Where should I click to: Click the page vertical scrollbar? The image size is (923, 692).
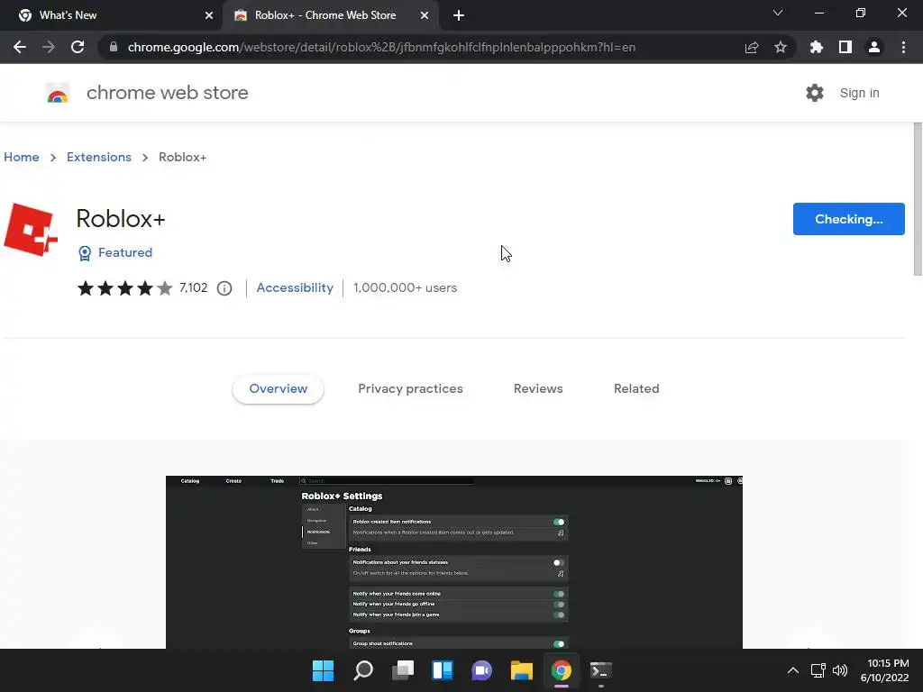(x=918, y=199)
